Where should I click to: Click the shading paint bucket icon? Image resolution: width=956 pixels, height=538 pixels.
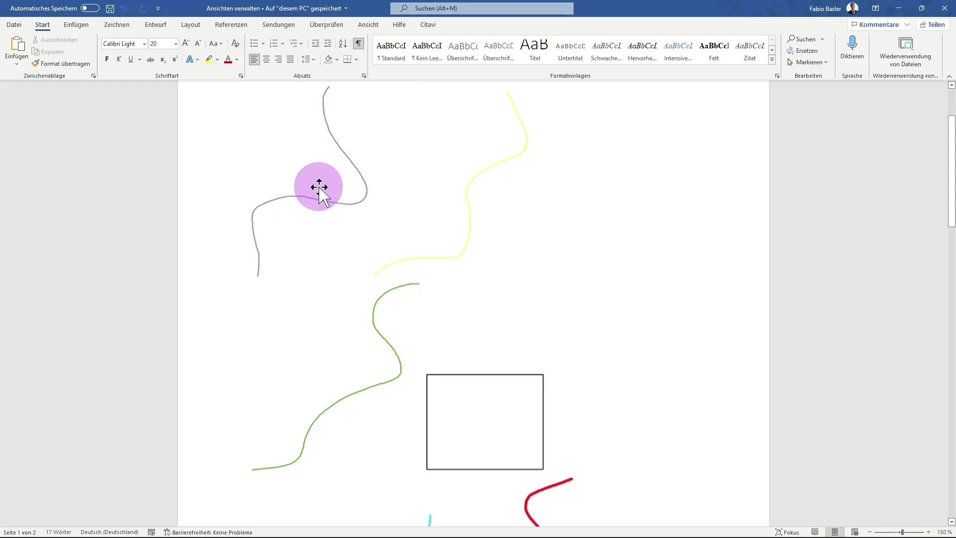coord(328,59)
